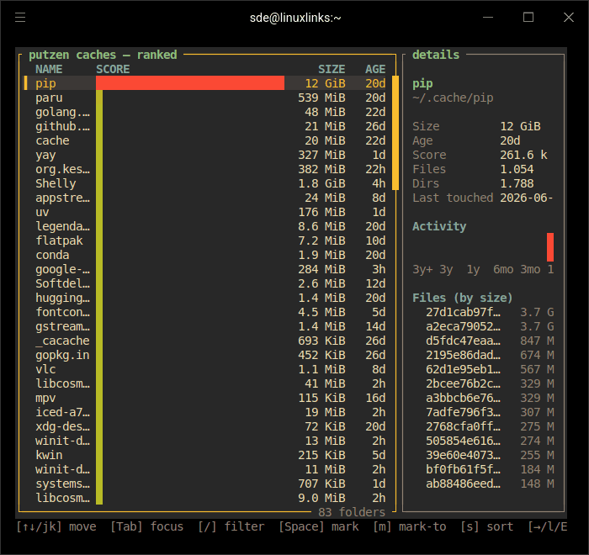The image size is (589, 555).
Task: Click the [↑↓/jk] move shortcut hint
Action: [56, 526]
